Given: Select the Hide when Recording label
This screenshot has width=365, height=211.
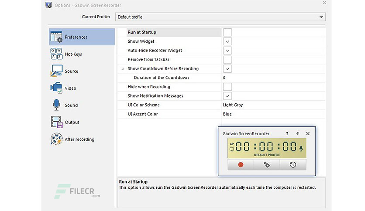Looking at the screenshot, I should point(149,87).
